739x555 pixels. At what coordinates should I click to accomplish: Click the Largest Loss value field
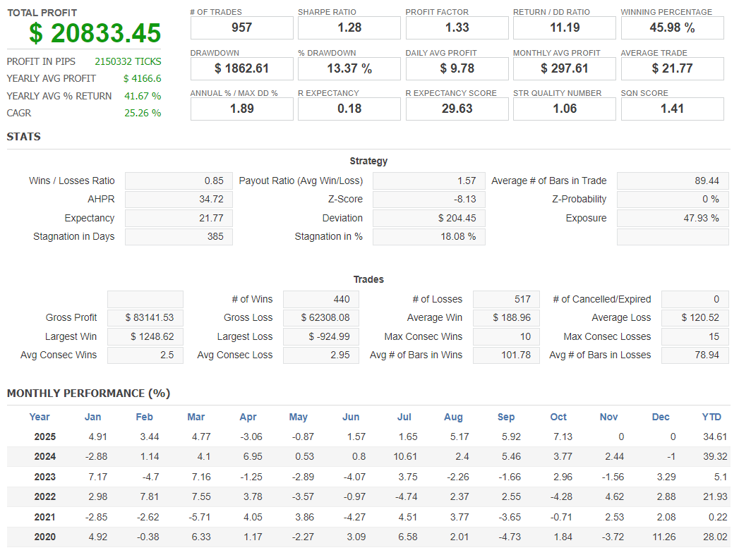(320, 336)
